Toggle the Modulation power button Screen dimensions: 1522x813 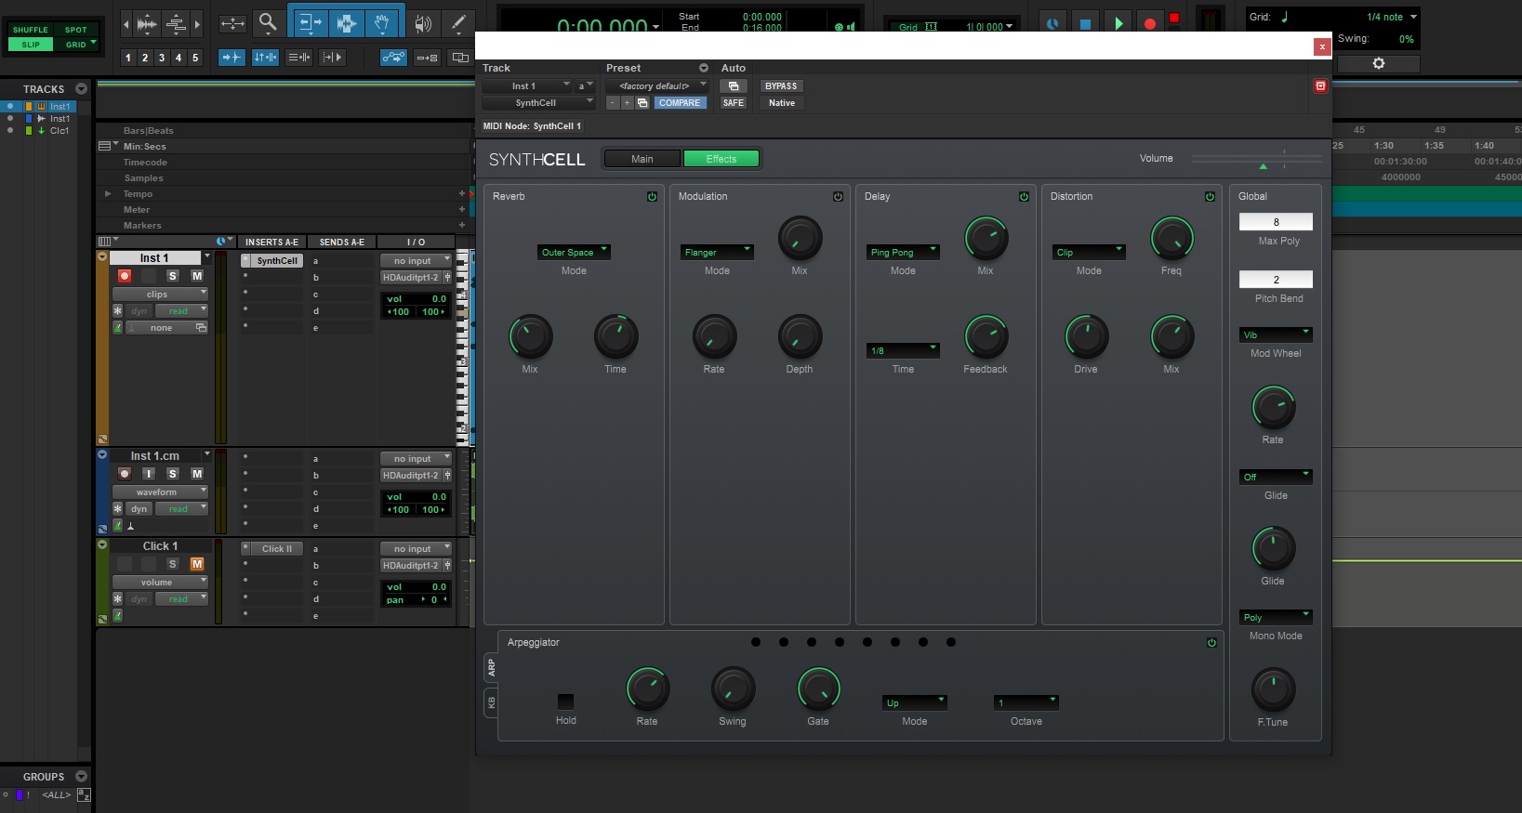[x=838, y=197]
